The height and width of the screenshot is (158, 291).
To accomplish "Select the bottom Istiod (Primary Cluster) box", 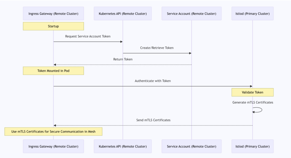I will (252, 146).
